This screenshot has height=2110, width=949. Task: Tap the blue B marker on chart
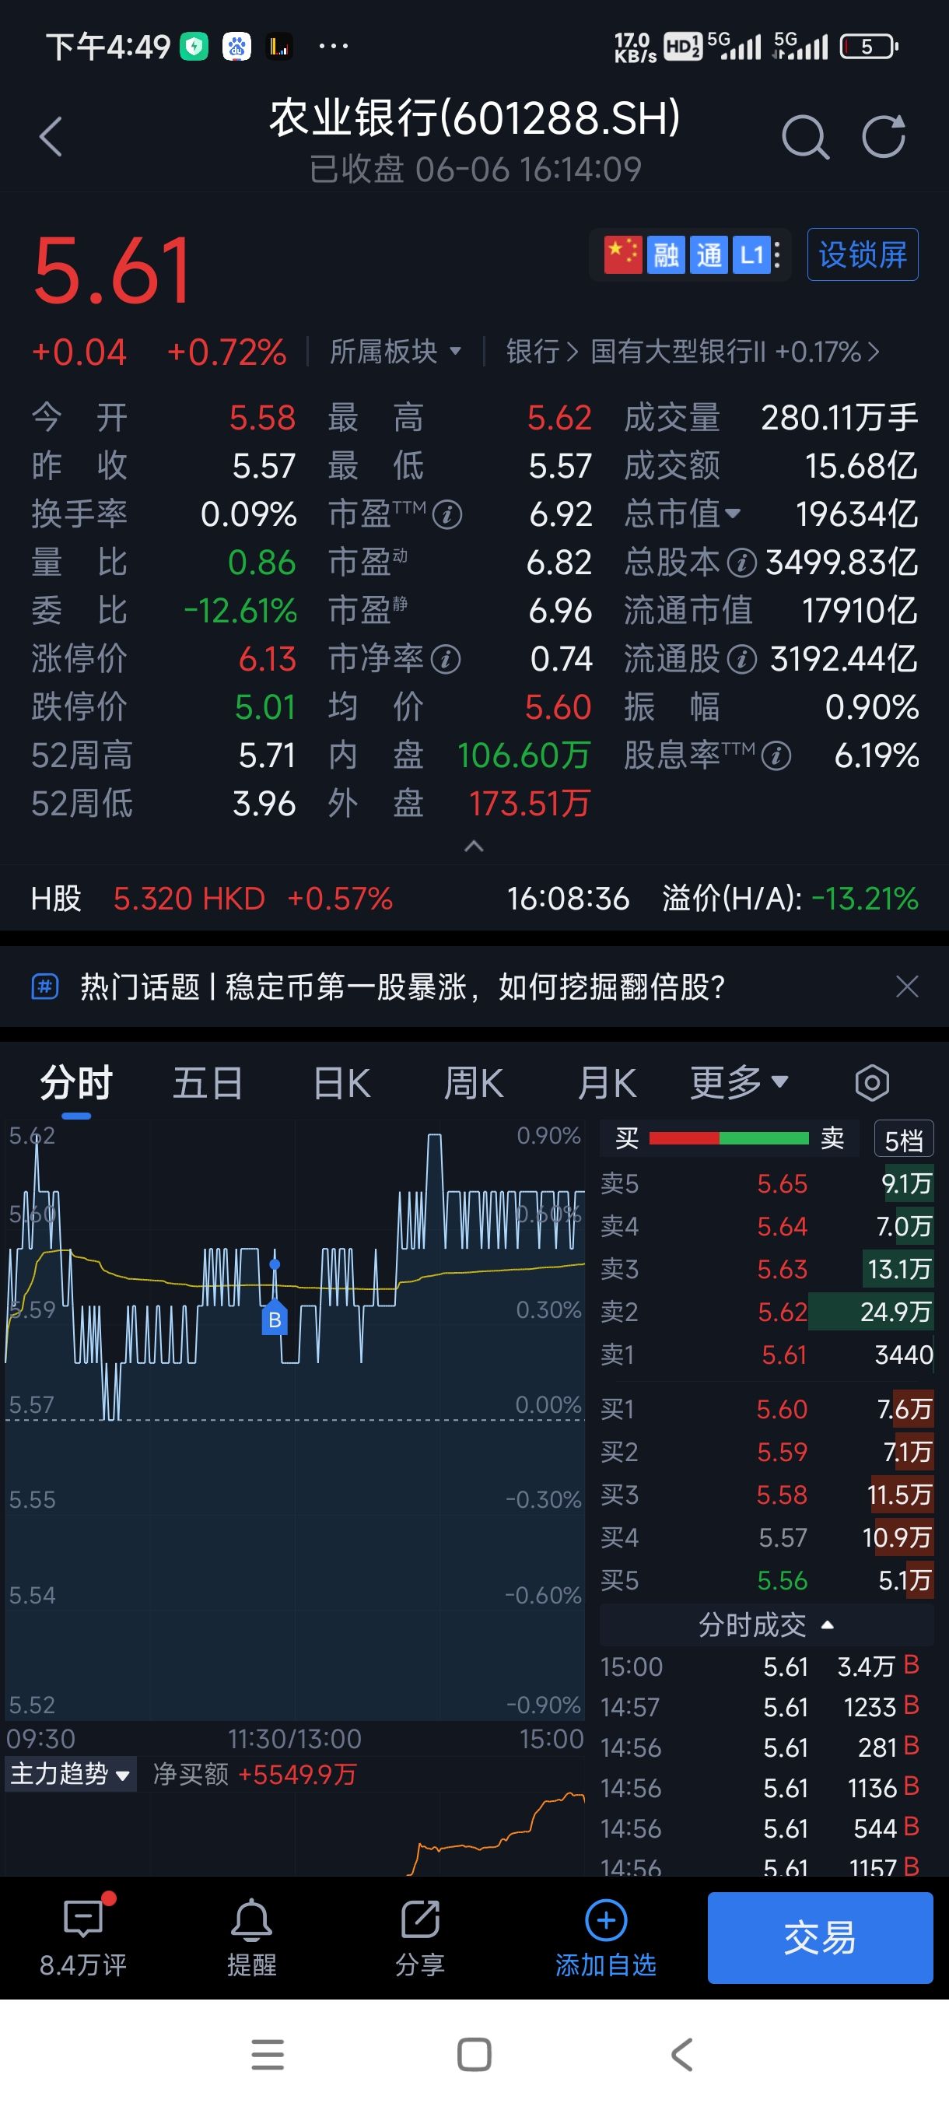[275, 1319]
